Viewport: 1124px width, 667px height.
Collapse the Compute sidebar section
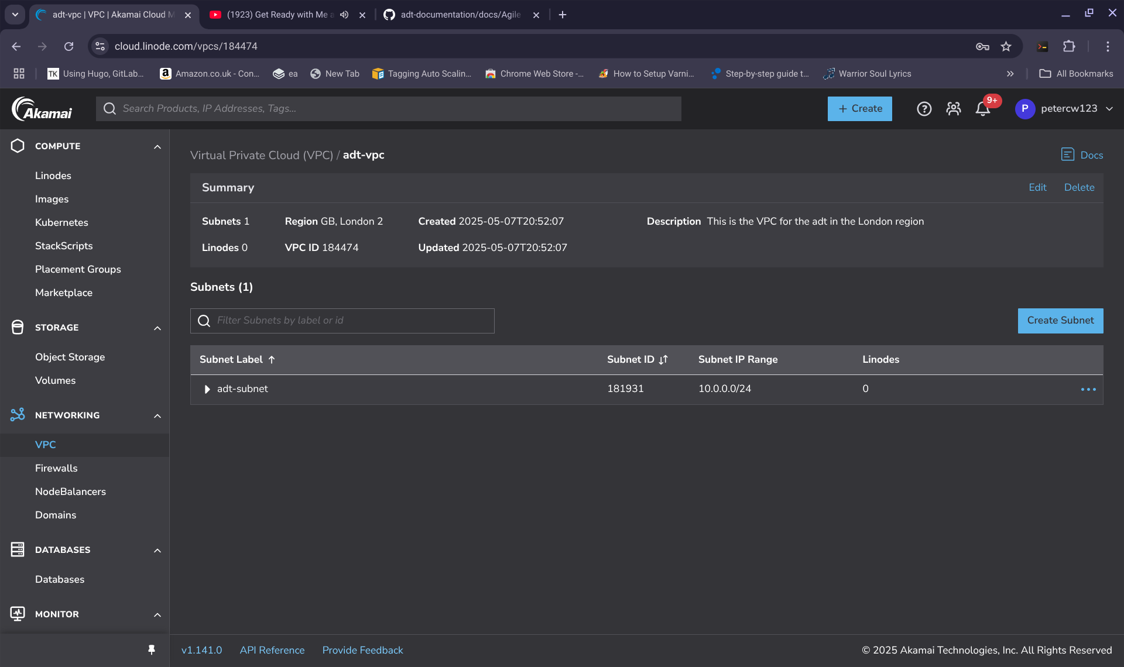click(157, 146)
